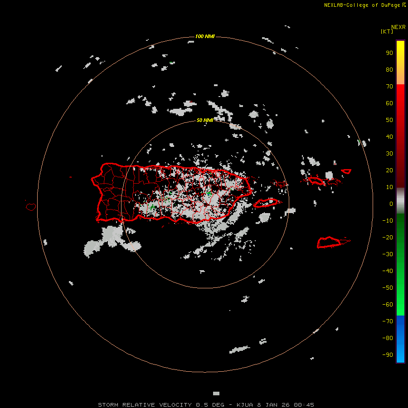Click the 0 value on the velocity scale

(x=391, y=204)
